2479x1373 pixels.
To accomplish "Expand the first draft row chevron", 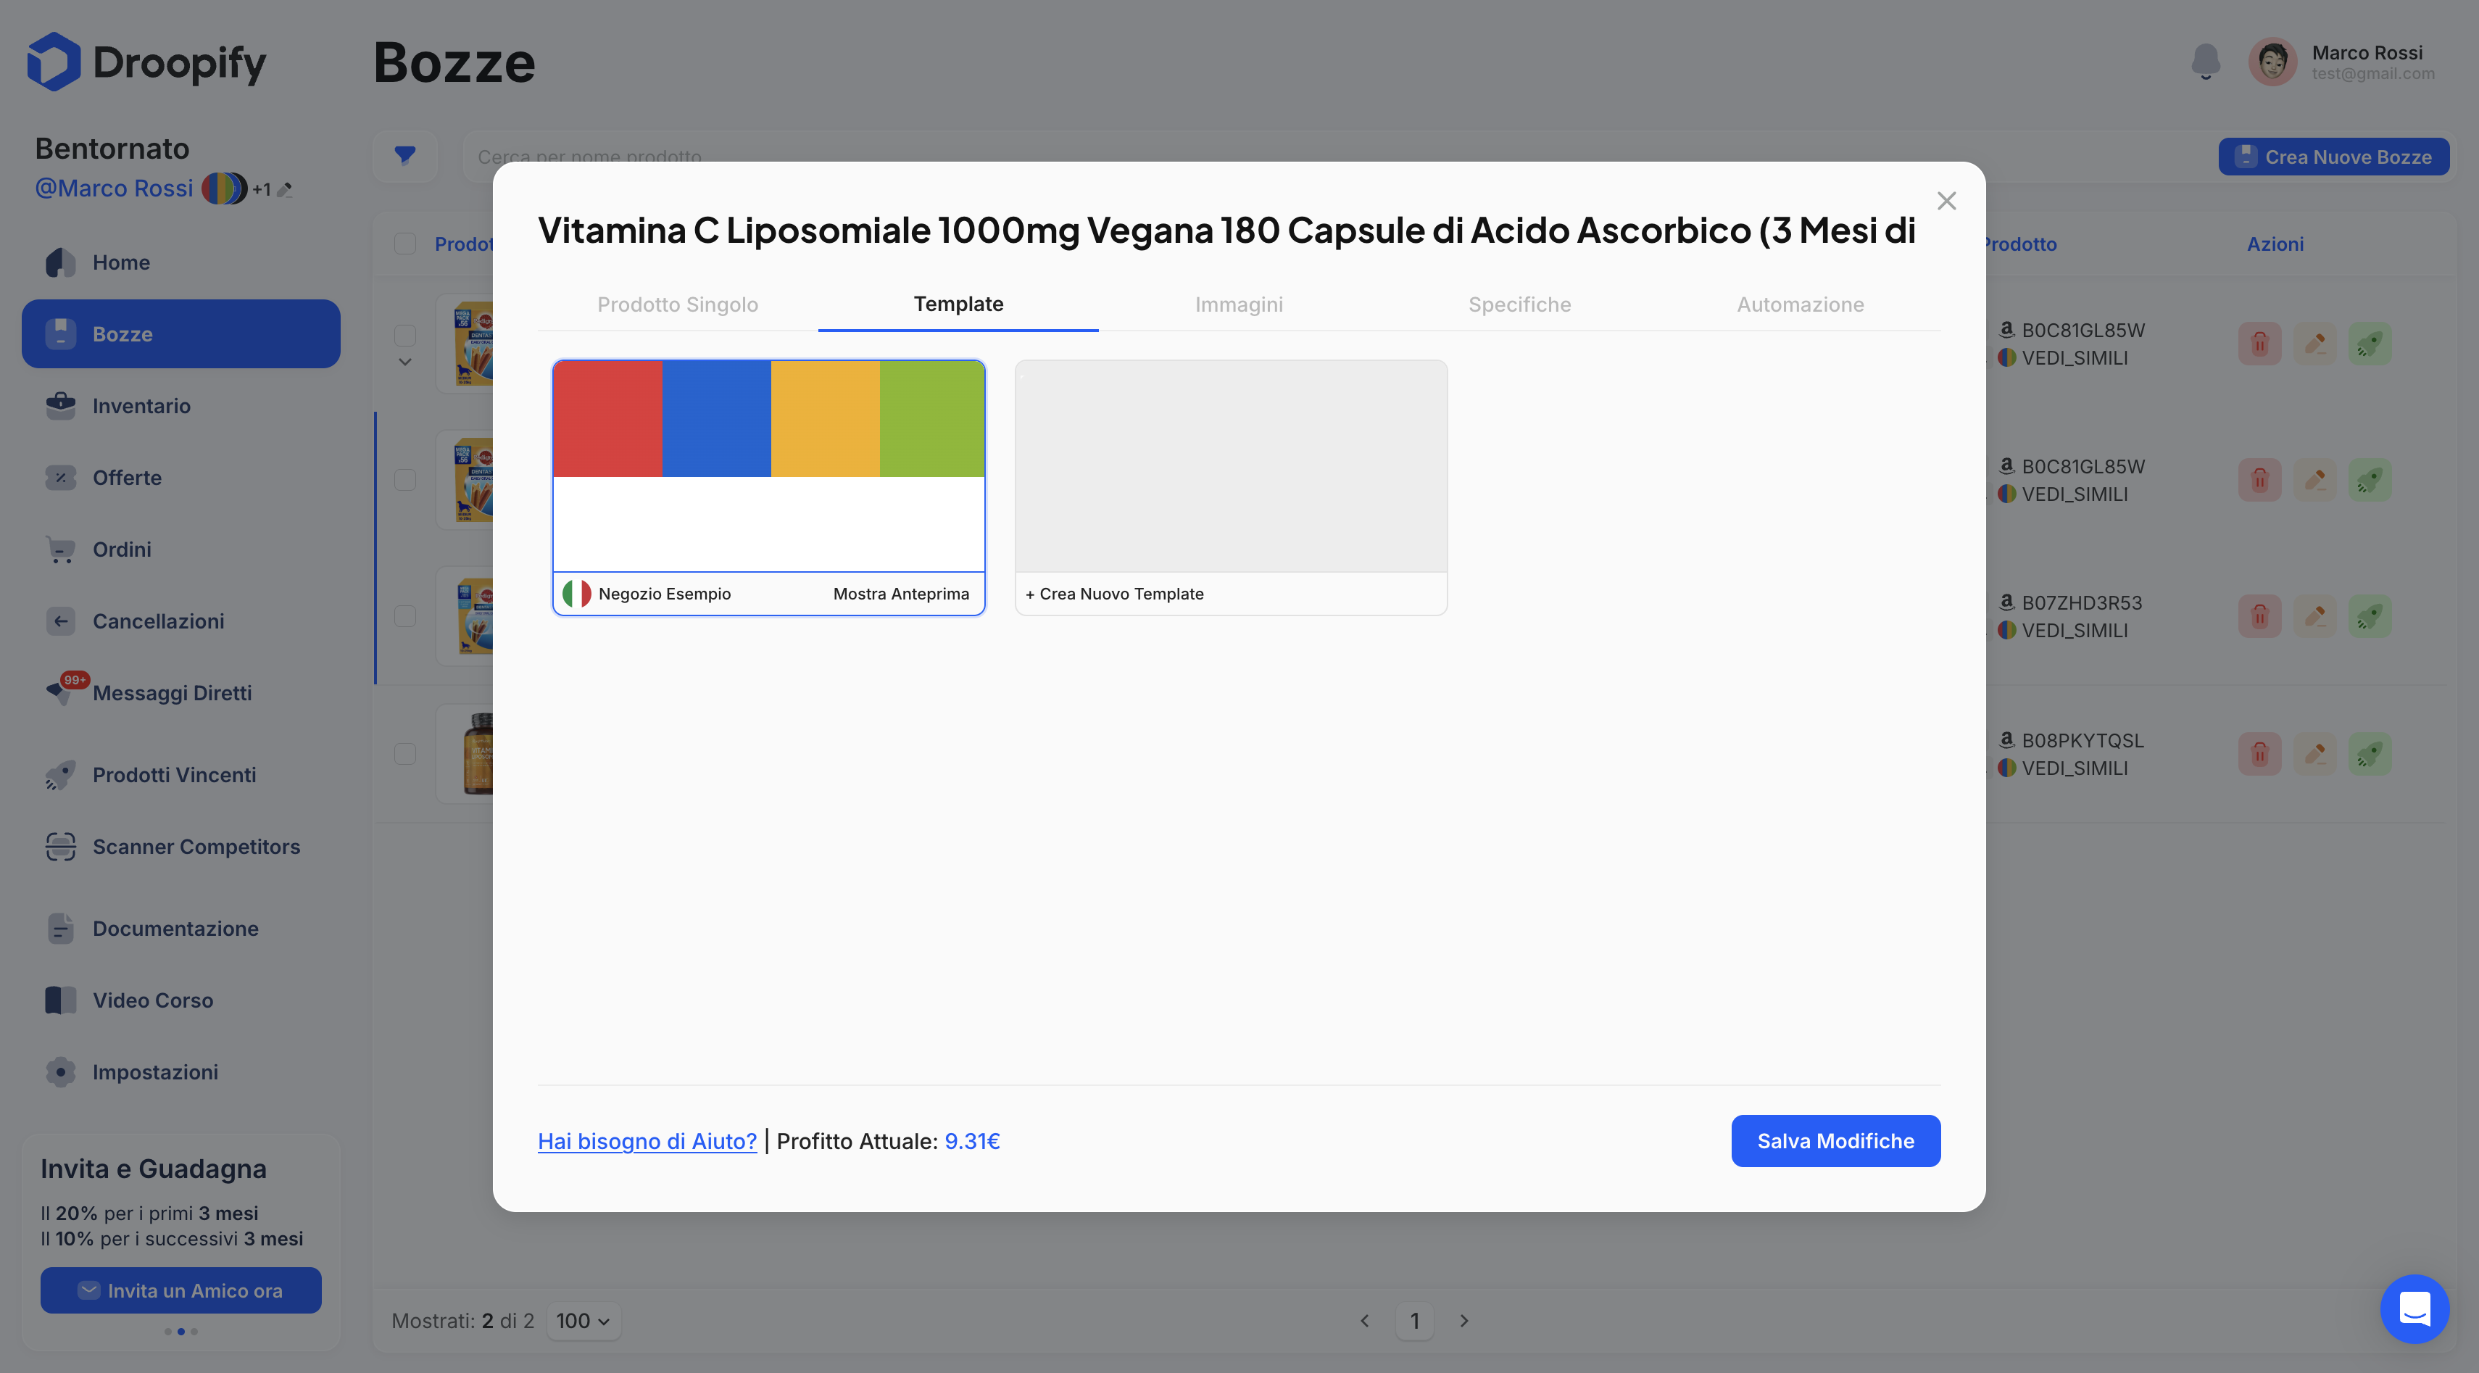I will pyautogui.click(x=405, y=362).
